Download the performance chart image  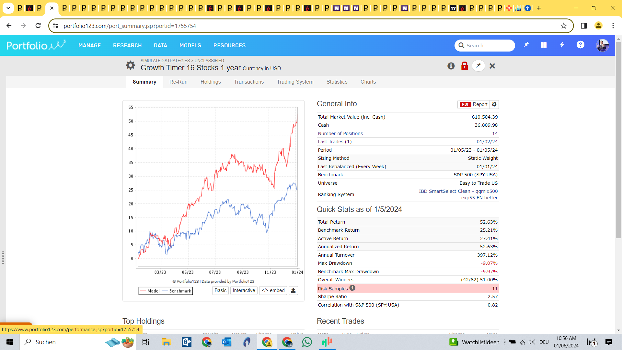coord(293,290)
